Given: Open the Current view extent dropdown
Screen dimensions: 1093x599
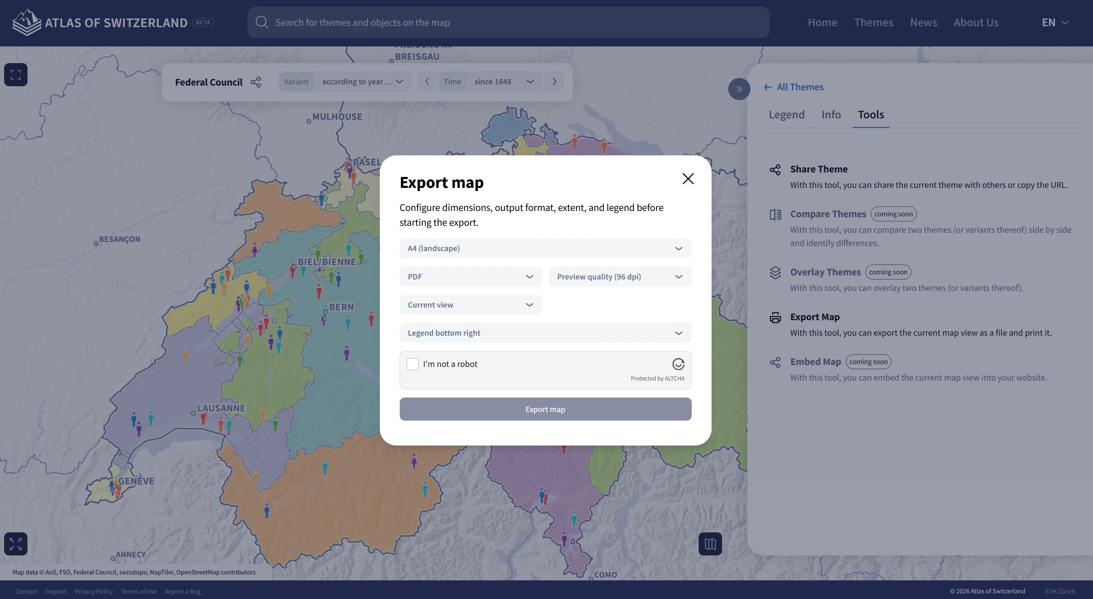Looking at the screenshot, I should 471,305.
